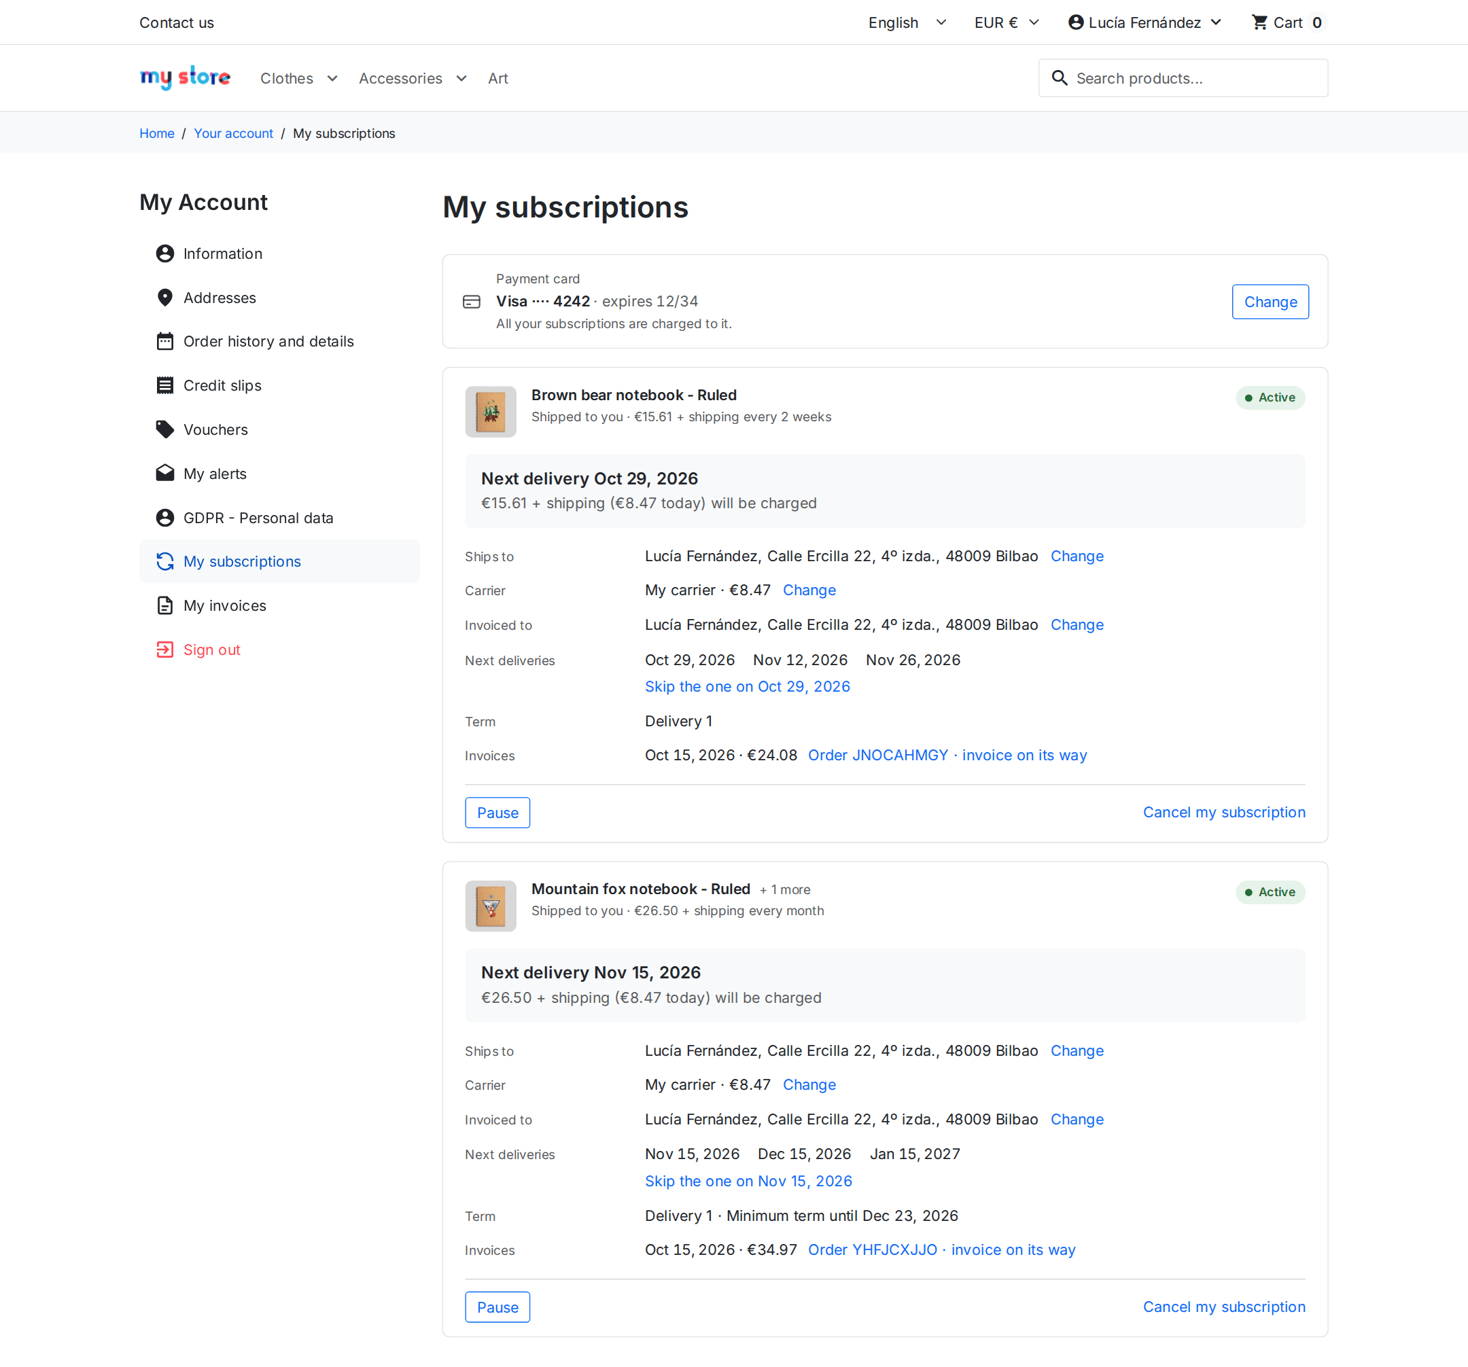This screenshot has width=1468, height=1367.
Task: Expand the Accessories menu chevron
Action: point(461,78)
